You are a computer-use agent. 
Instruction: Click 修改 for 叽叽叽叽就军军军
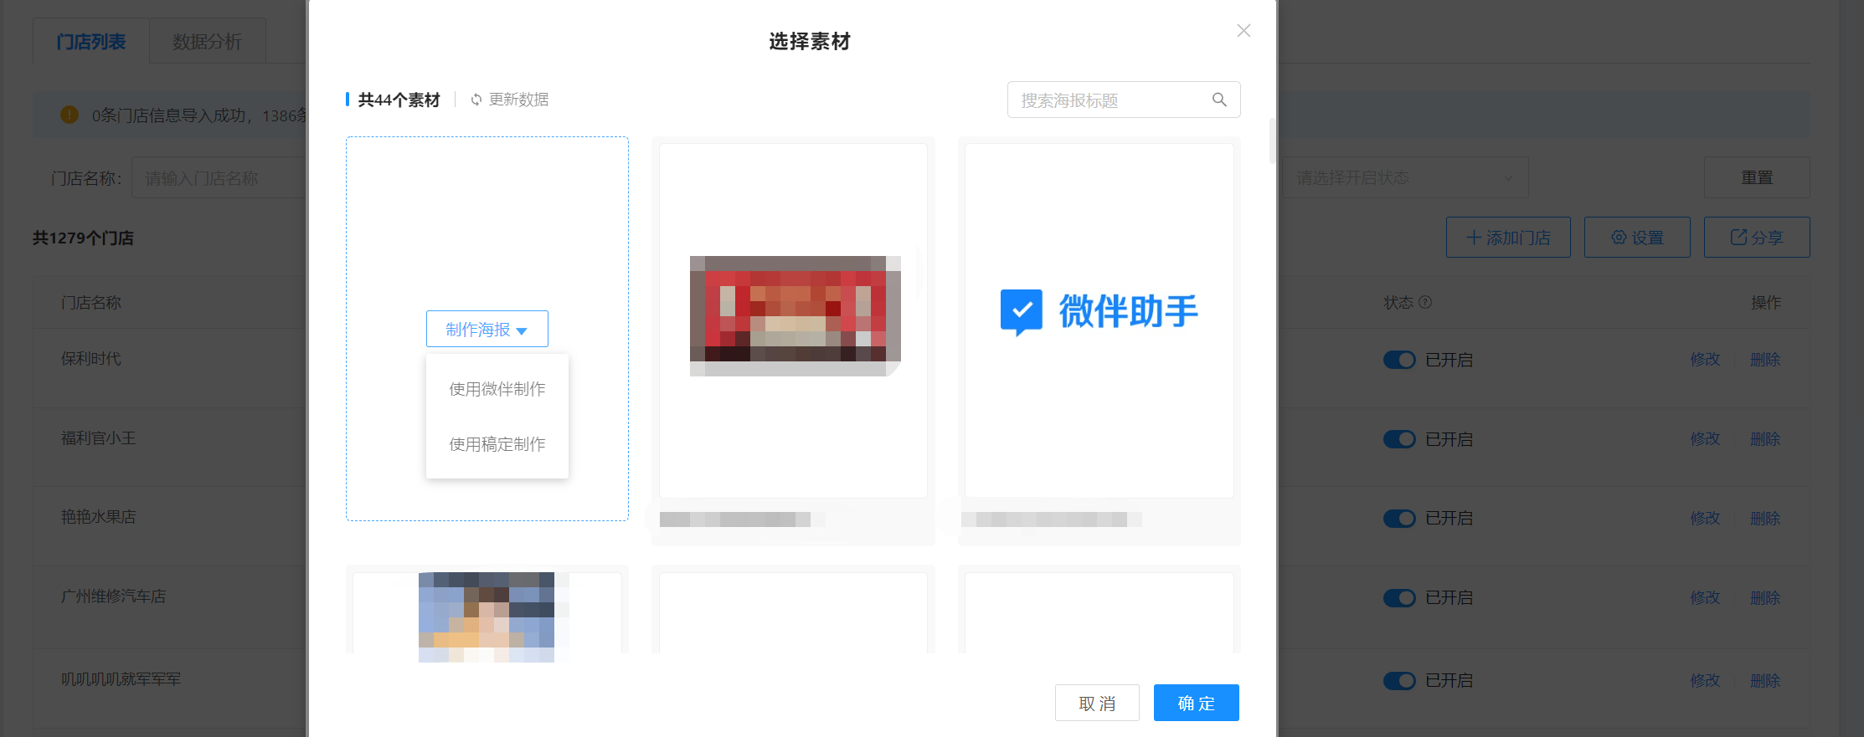1705,681
